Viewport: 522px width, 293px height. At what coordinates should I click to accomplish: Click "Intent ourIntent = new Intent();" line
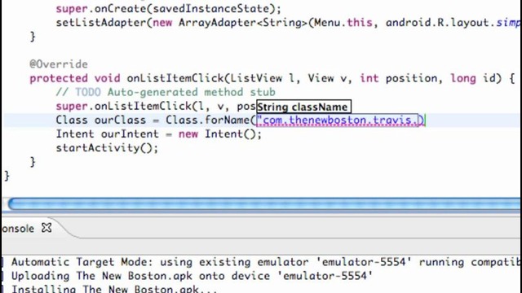(159, 133)
